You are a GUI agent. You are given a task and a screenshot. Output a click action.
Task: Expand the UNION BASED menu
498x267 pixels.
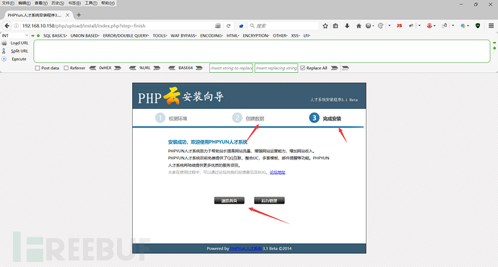(84, 35)
